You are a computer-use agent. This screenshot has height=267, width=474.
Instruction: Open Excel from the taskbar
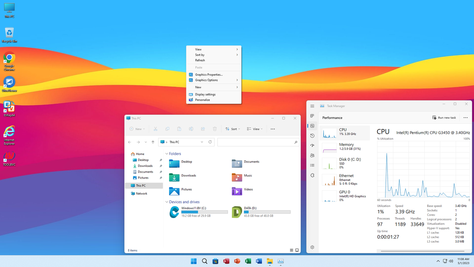click(248, 261)
